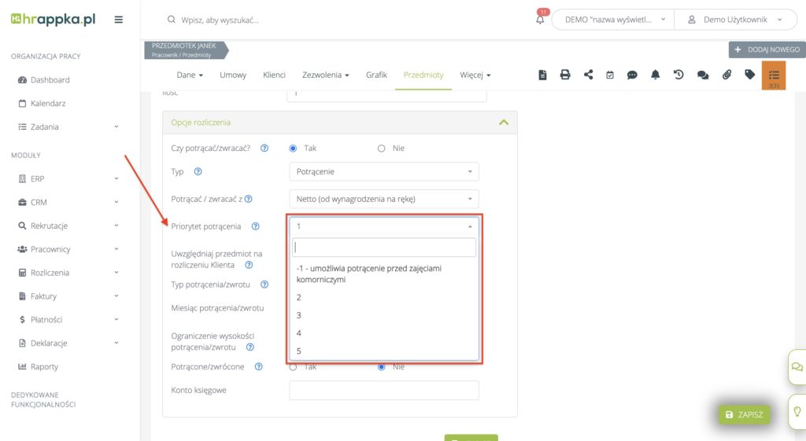This screenshot has height=441, width=806.
Task: Click the print icon in toolbar
Action: 565,75
